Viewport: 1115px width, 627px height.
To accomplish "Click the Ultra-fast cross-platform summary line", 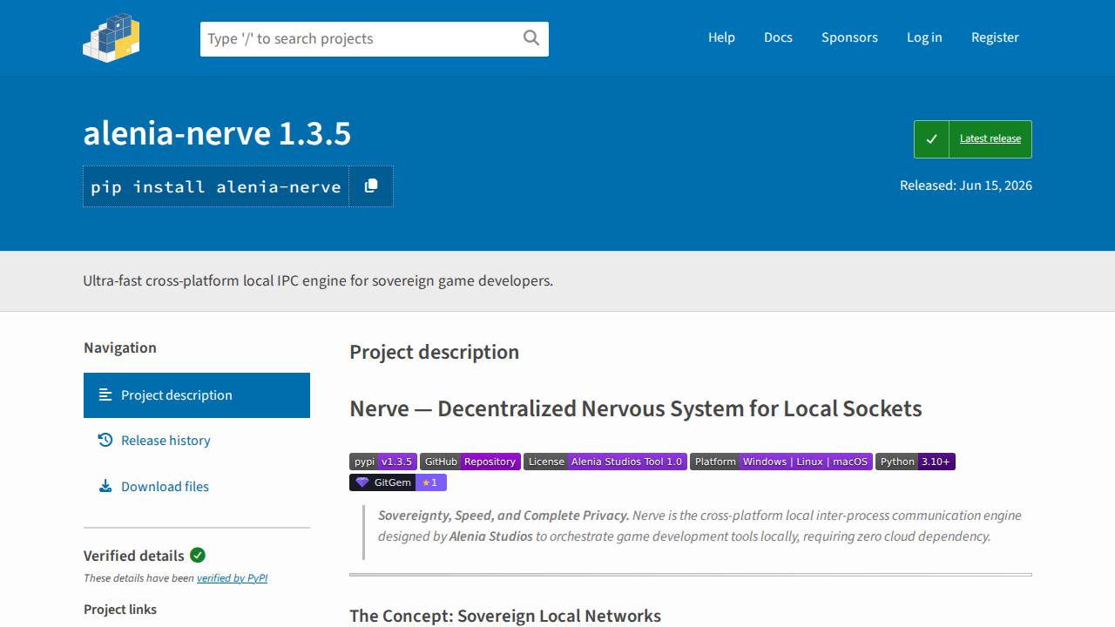I will [318, 280].
